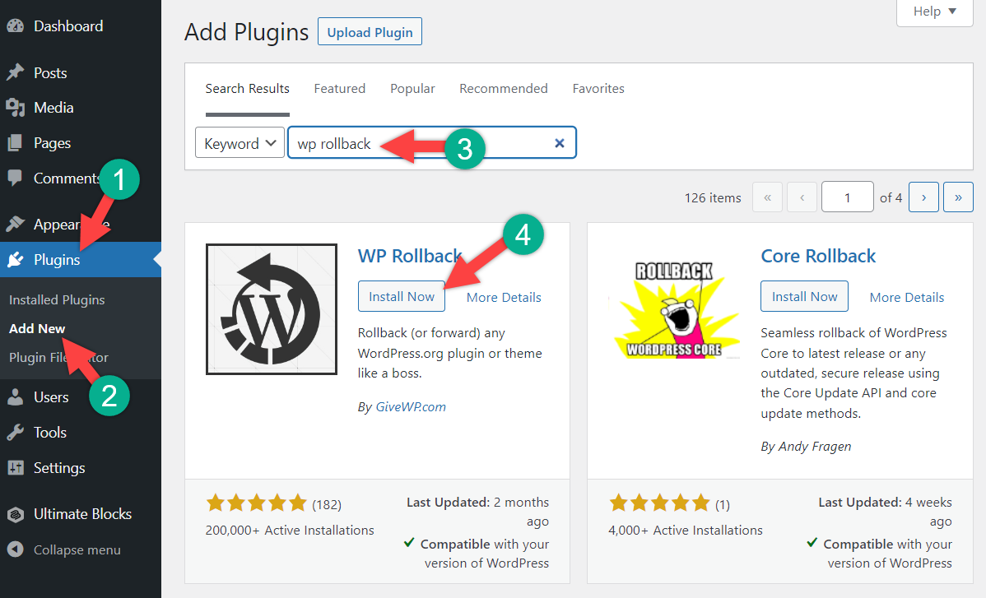Open Ultimate Blocks menu
986x598 pixels.
pyautogui.click(x=82, y=514)
